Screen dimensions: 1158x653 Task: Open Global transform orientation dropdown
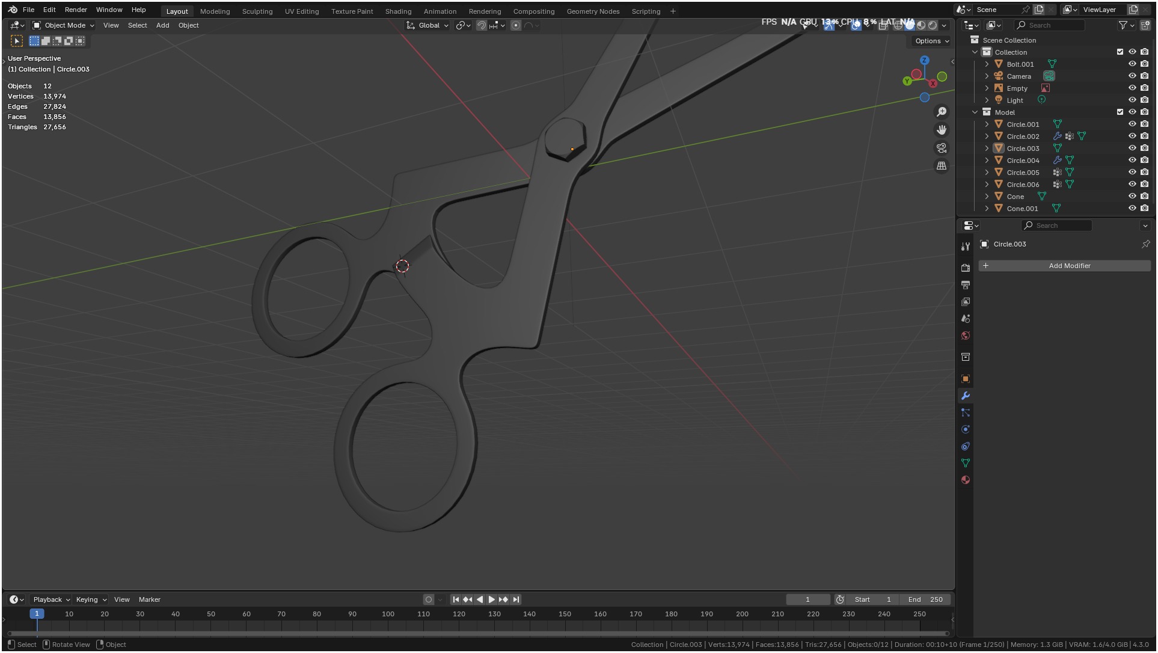pos(427,25)
